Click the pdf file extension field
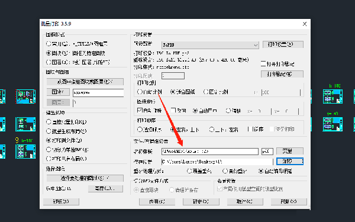Image resolution: width=355 pixels, height=222 pixels. (x=267, y=152)
